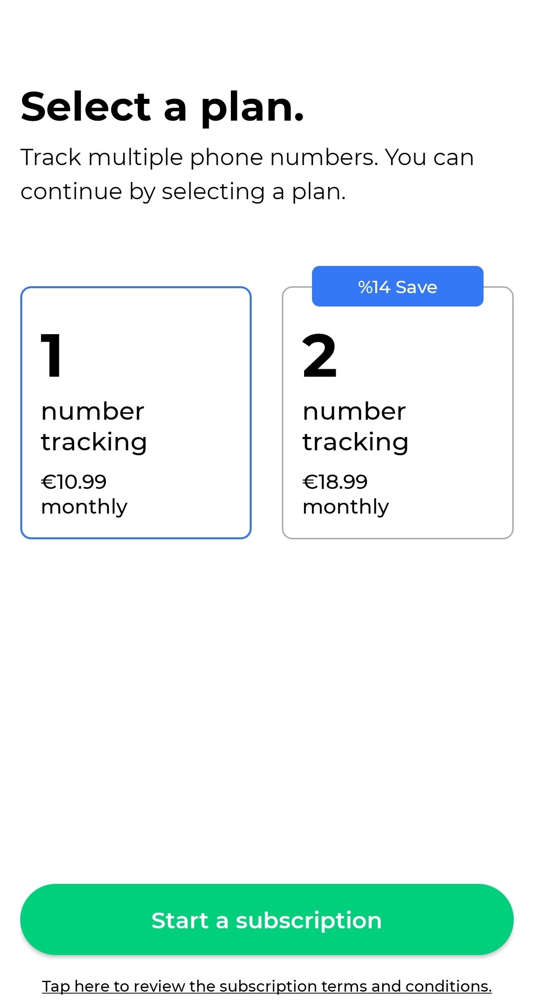
Task: Open the subscription terms and conditions link
Action: [x=267, y=986]
